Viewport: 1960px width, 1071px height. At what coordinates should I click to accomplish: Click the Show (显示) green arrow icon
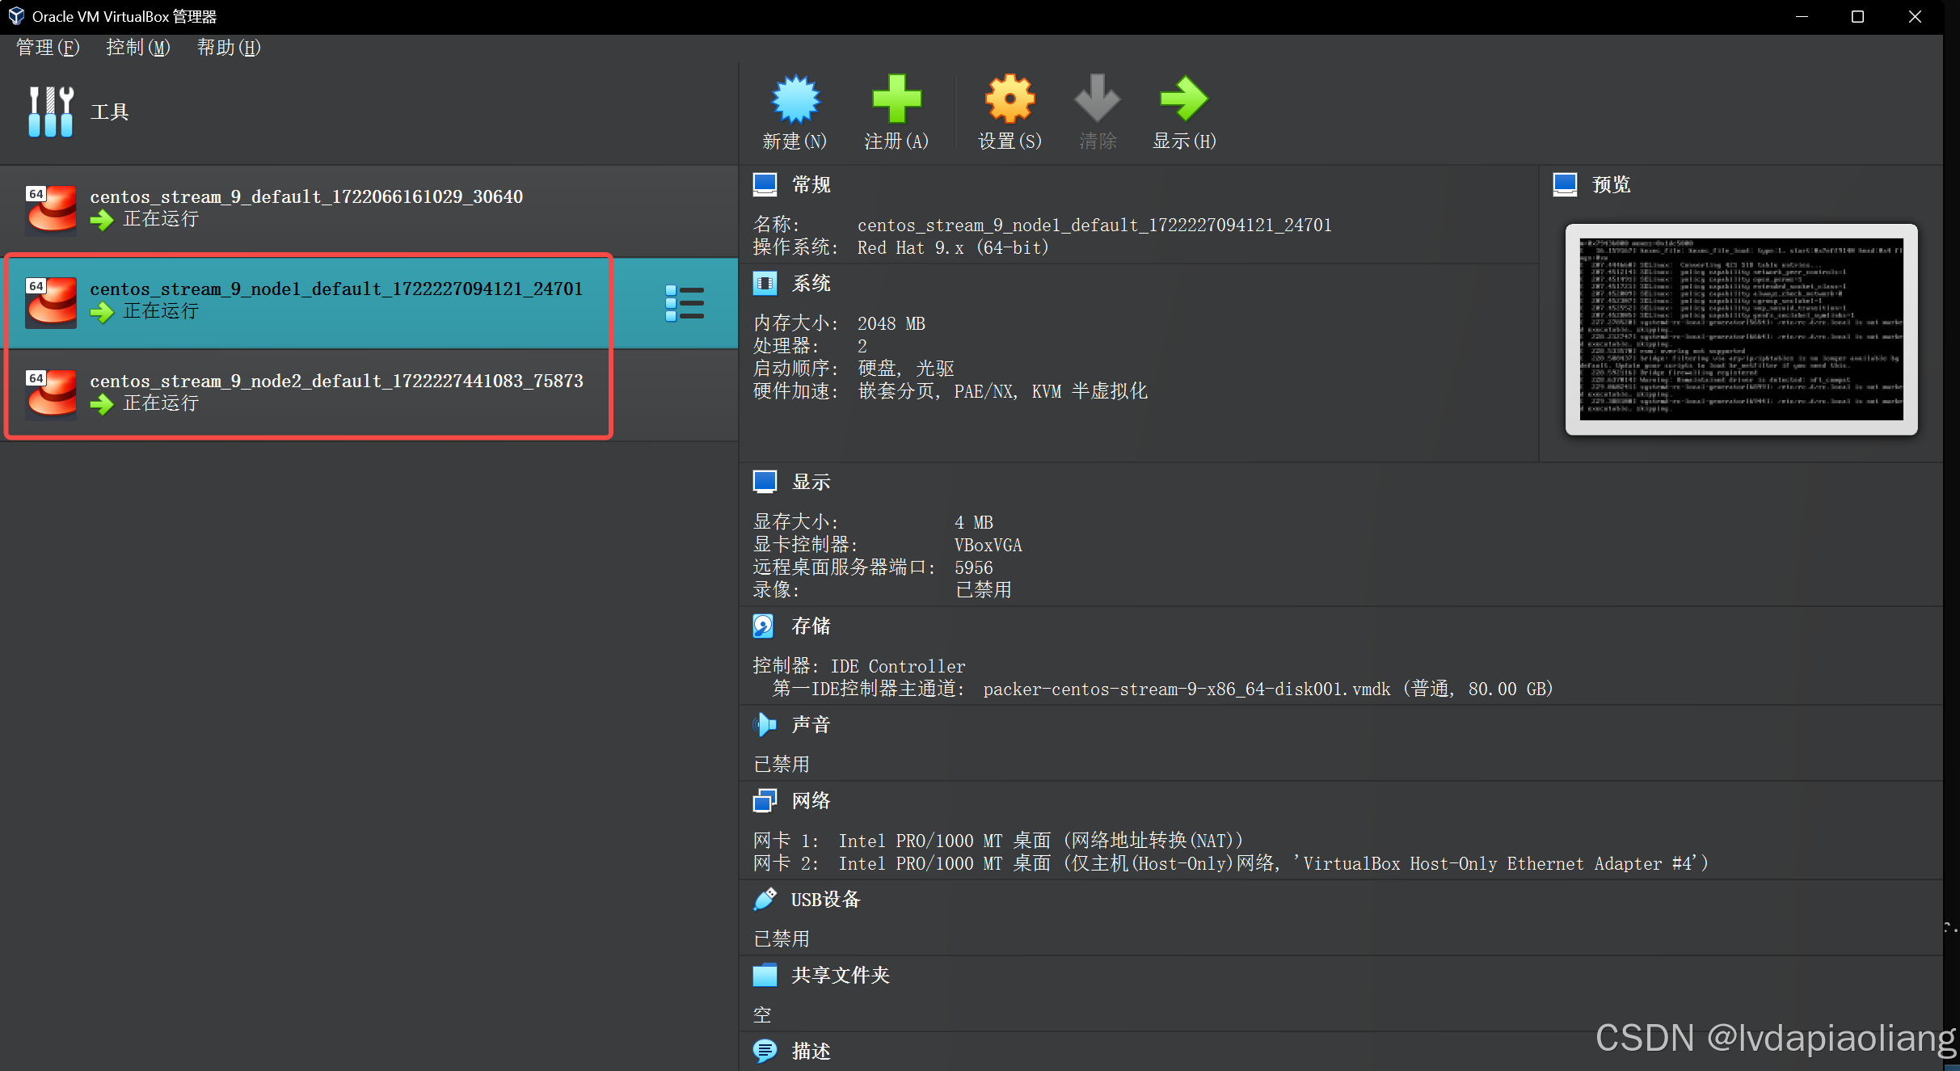coord(1184,99)
